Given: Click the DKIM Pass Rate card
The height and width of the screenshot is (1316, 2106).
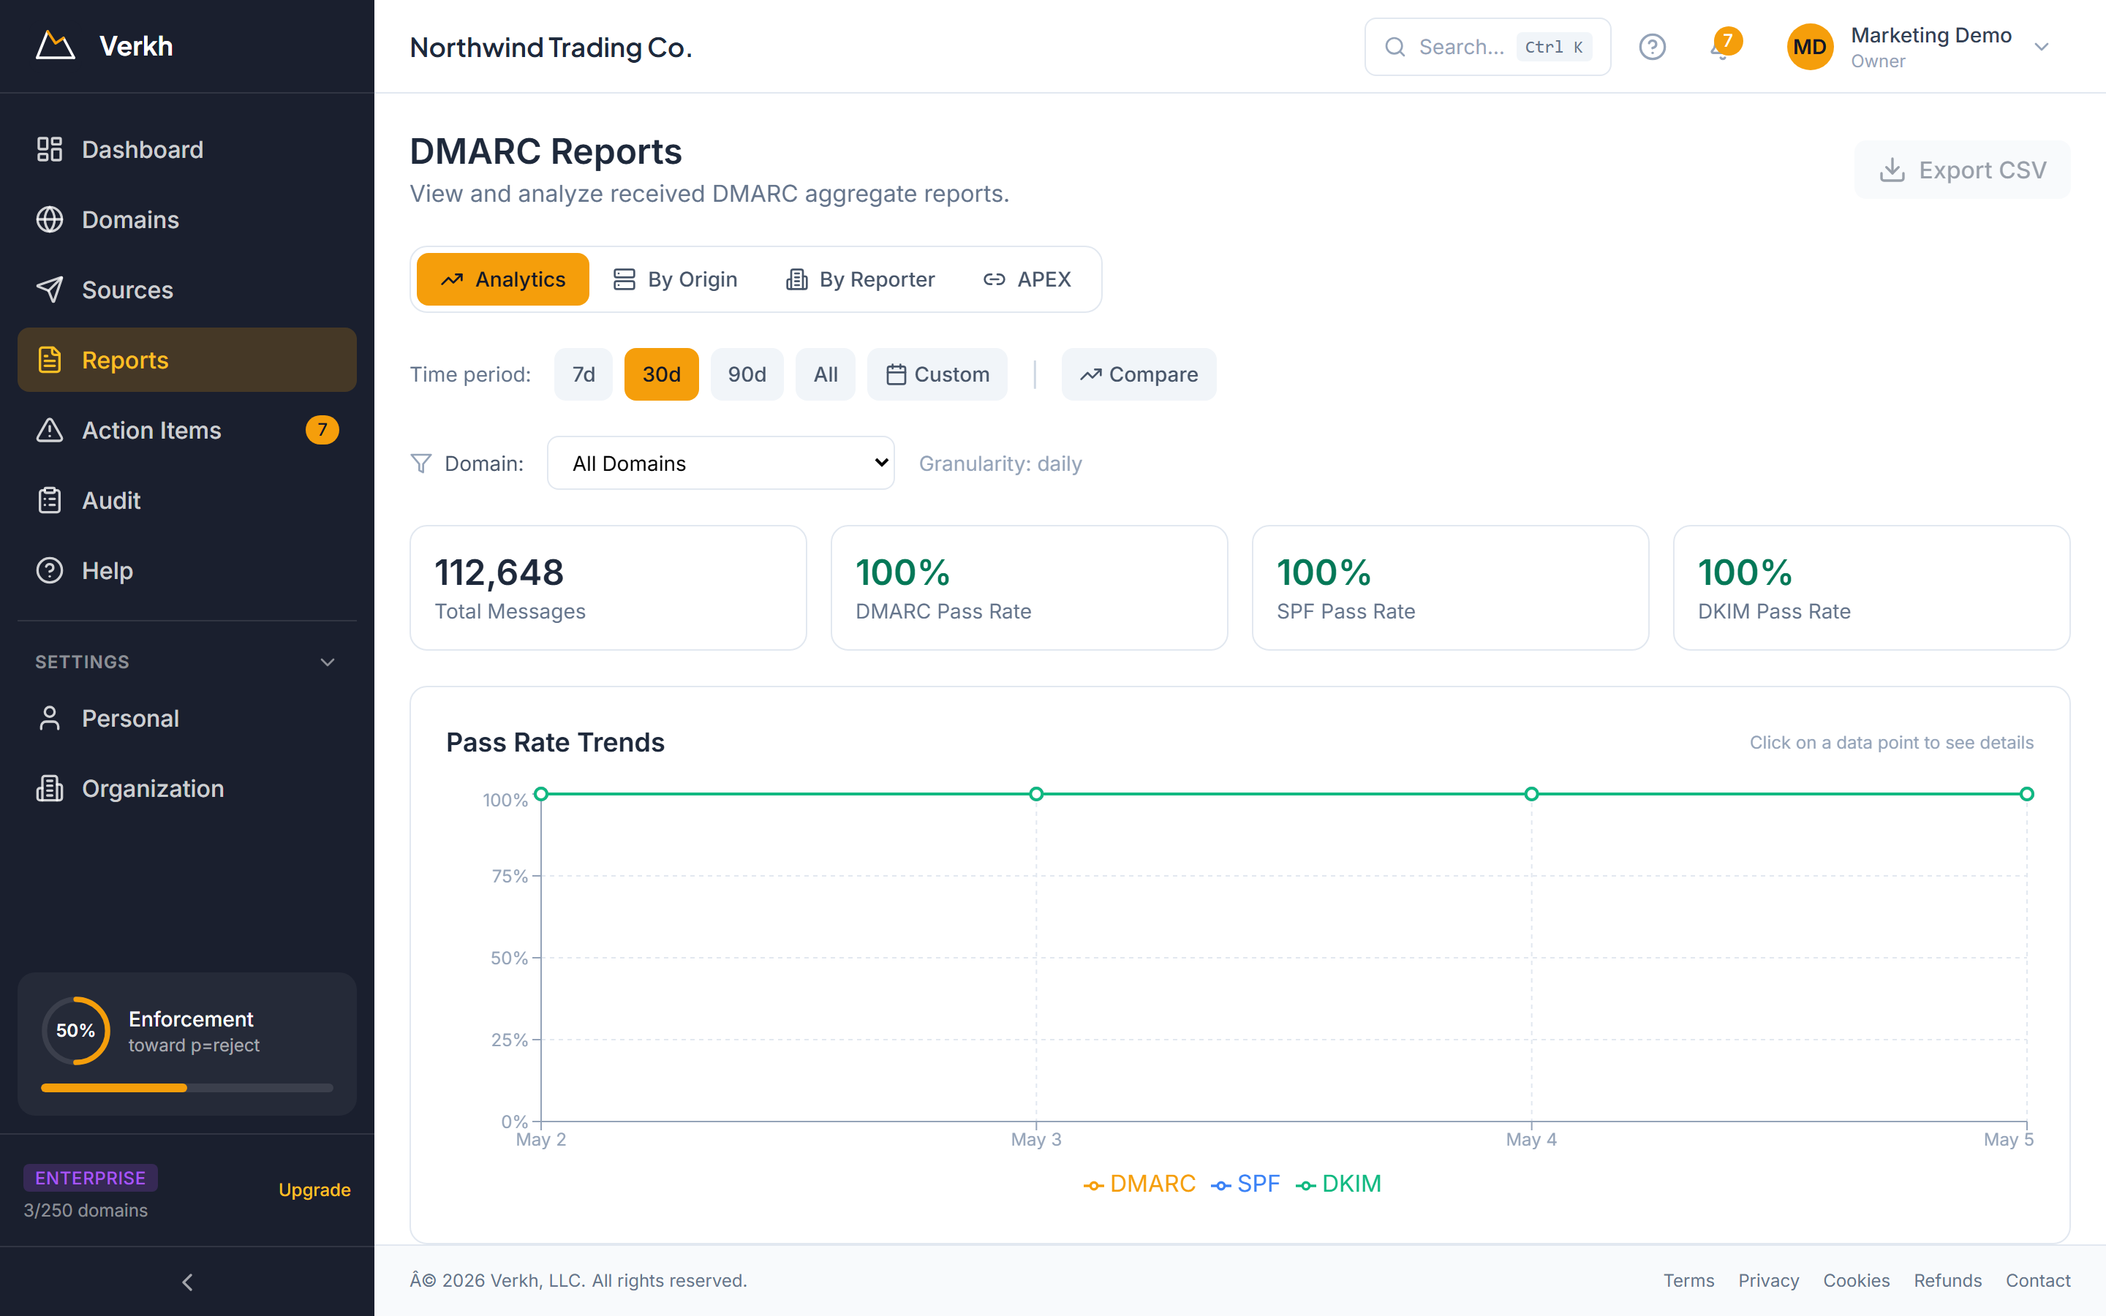Looking at the screenshot, I should 1872,588.
